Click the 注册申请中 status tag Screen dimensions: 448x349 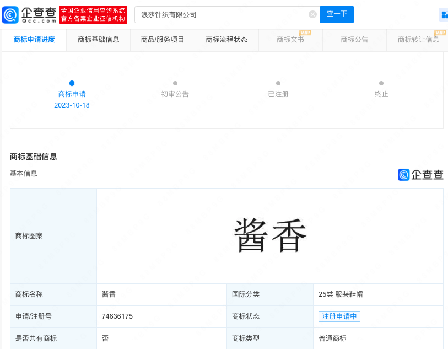(339, 316)
